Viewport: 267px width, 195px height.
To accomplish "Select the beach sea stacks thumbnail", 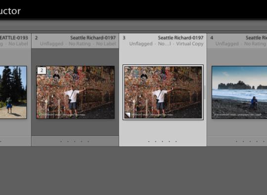I will coord(239,92).
